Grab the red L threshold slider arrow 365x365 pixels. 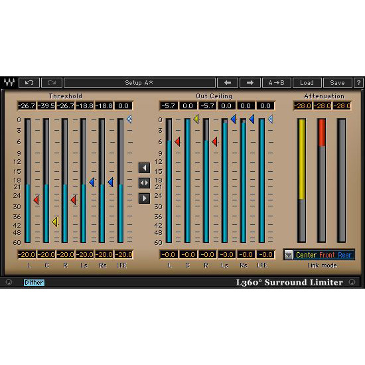pos(36,200)
